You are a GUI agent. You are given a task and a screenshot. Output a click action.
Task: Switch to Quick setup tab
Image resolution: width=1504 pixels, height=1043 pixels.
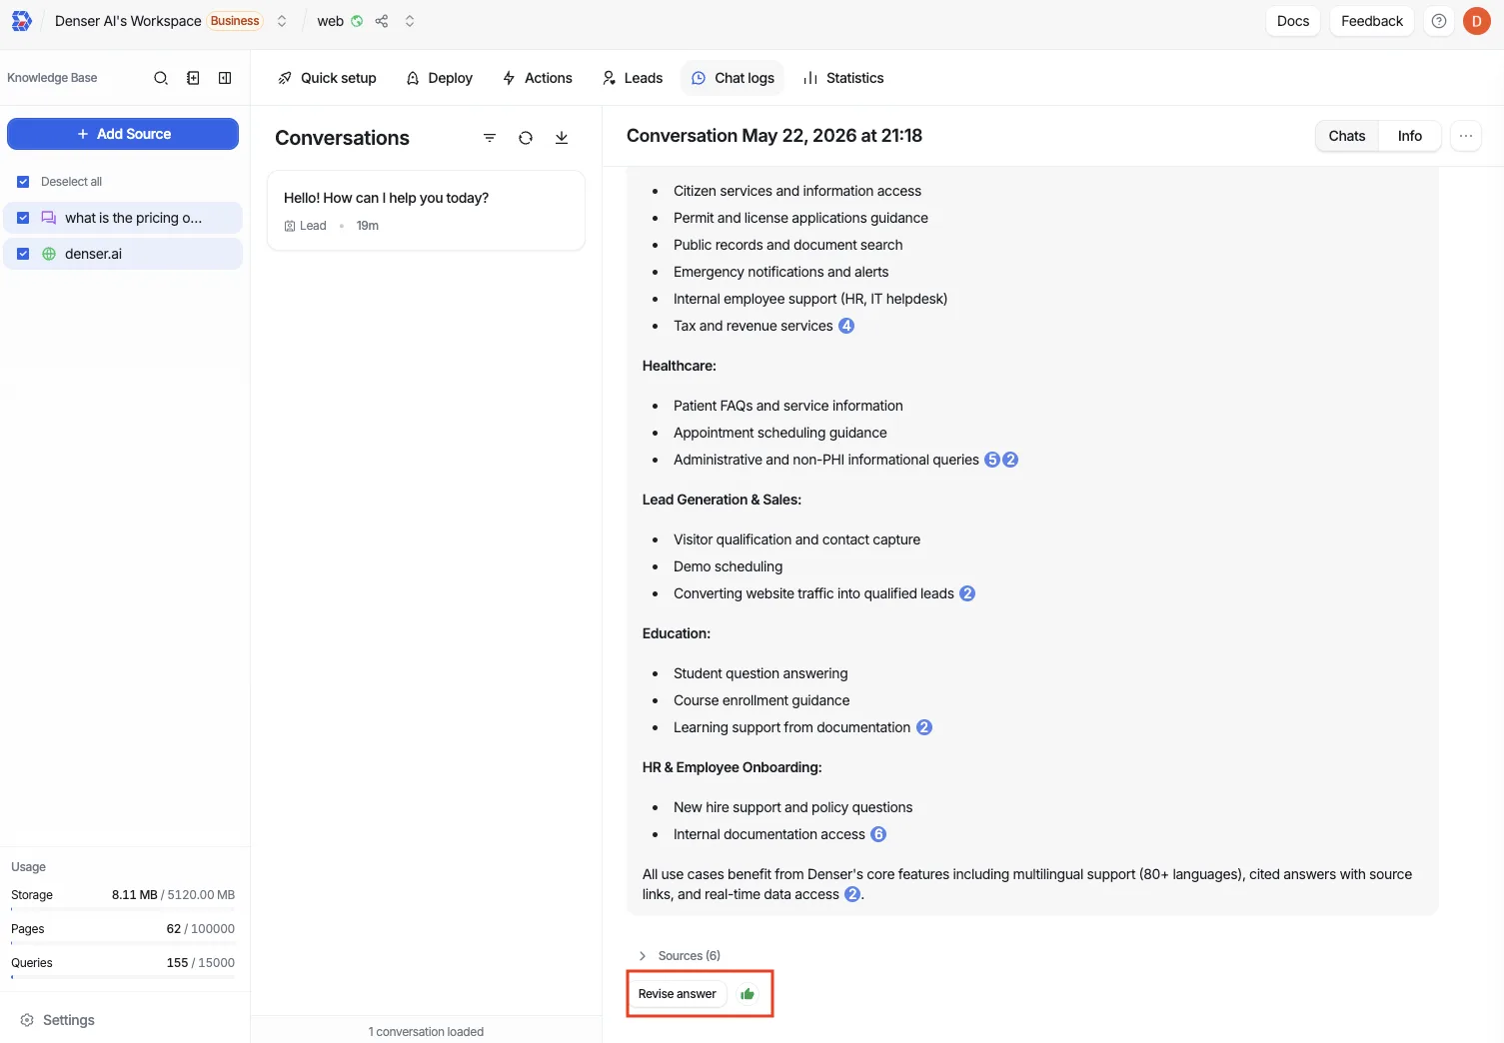(327, 78)
